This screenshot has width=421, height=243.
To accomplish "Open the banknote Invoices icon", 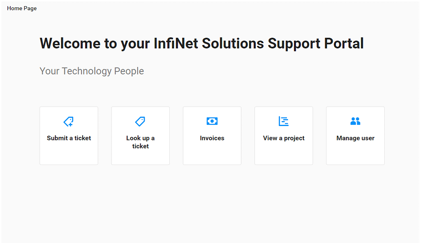I will point(212,121).
